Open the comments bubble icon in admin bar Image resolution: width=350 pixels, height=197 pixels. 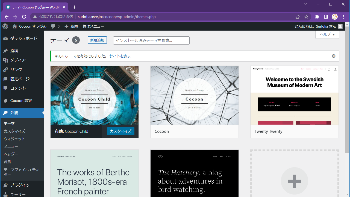(53, 27)
